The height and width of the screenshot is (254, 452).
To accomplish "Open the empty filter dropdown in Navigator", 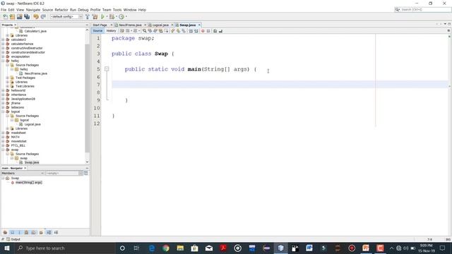I will [64, 173].
